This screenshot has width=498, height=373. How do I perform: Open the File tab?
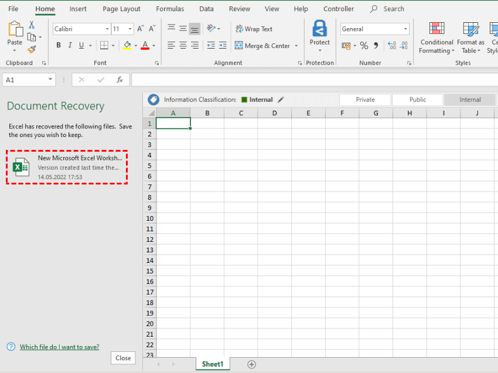click(x=13, y=9)
